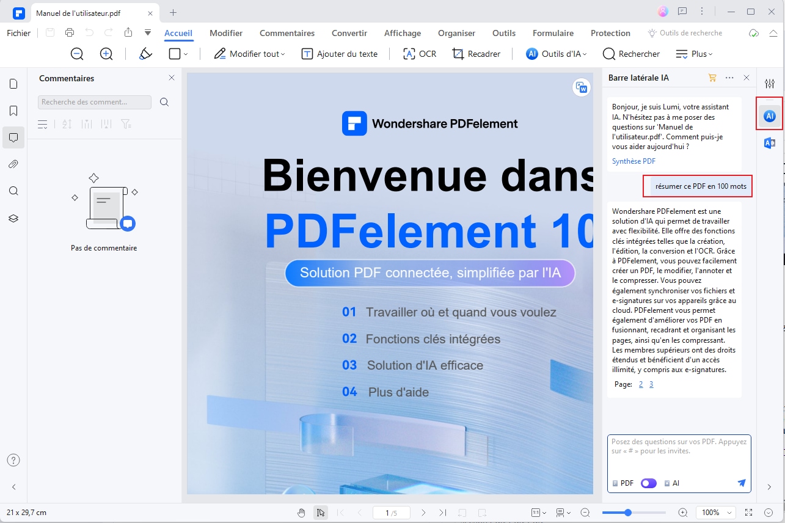This screenshot has height=523, width=785.
Task: Close the Barre latérale IA panel
Action: pyautogui.click(x=747, y=78)
